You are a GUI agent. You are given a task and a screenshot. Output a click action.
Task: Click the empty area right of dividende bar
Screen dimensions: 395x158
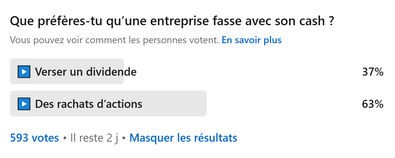[242, 71]
